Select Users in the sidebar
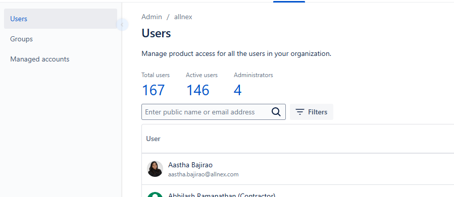 pos(61,19)
